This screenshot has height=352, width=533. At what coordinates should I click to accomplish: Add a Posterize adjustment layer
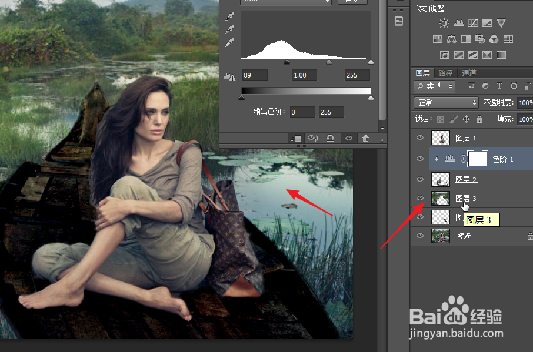(459, 55)
